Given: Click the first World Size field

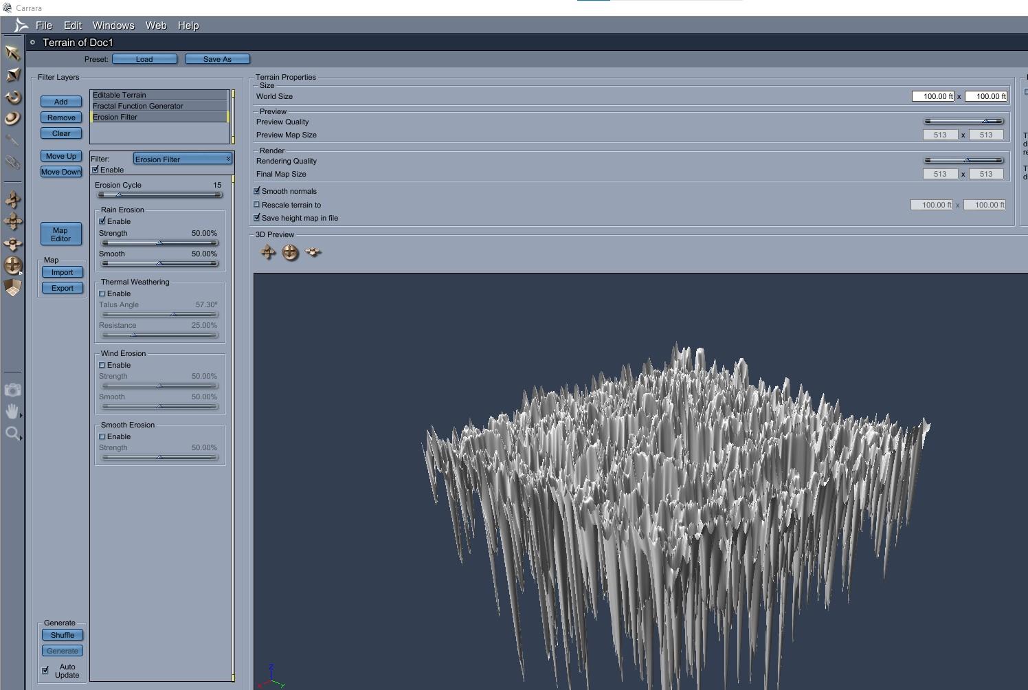Looking at the screenshot, I should [933, 96].
